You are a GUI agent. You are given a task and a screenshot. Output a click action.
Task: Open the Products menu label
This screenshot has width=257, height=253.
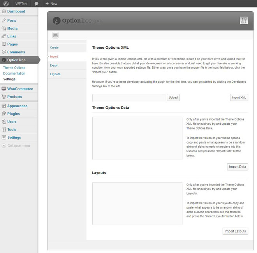tap(14, 97)
